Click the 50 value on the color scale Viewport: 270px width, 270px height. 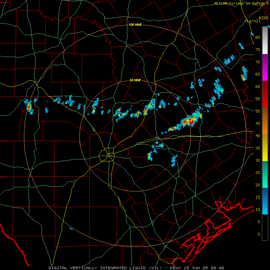(x=258, y=111)
